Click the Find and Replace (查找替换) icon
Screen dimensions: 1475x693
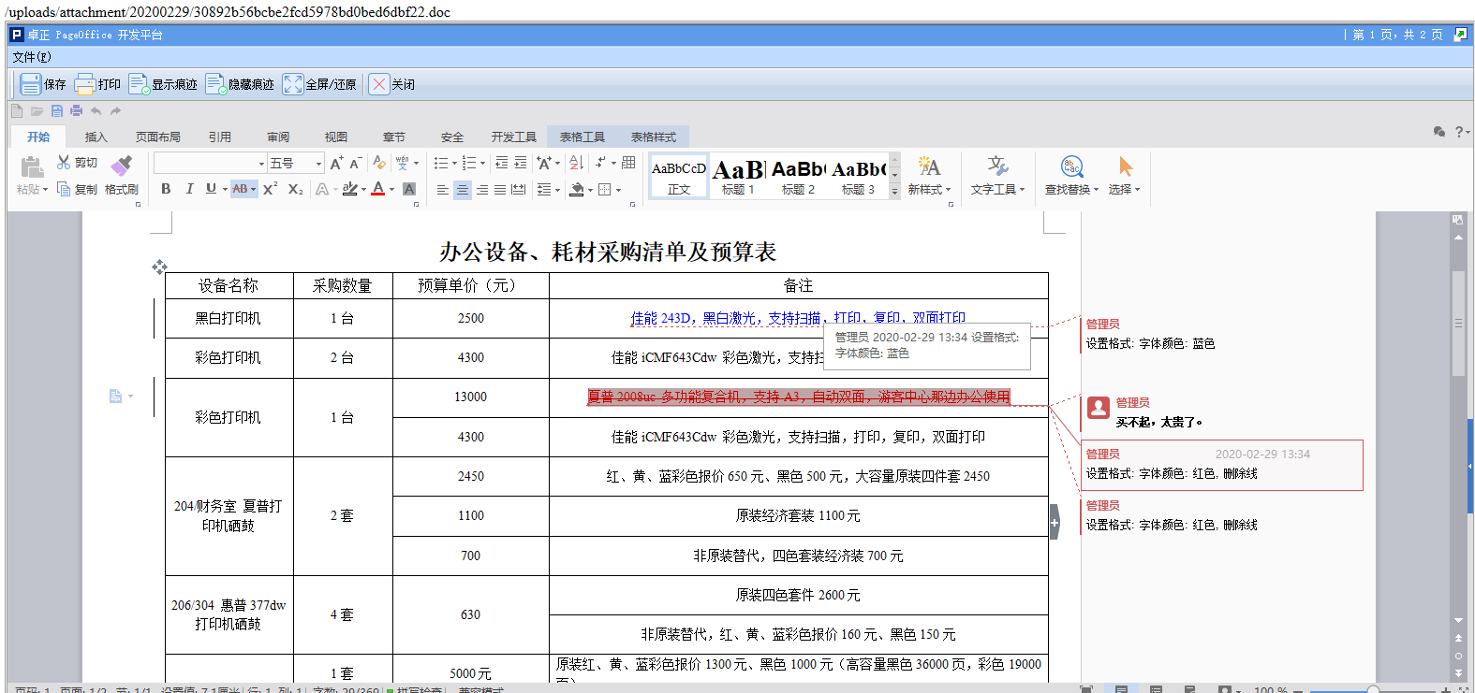[x=1071, y=167]
